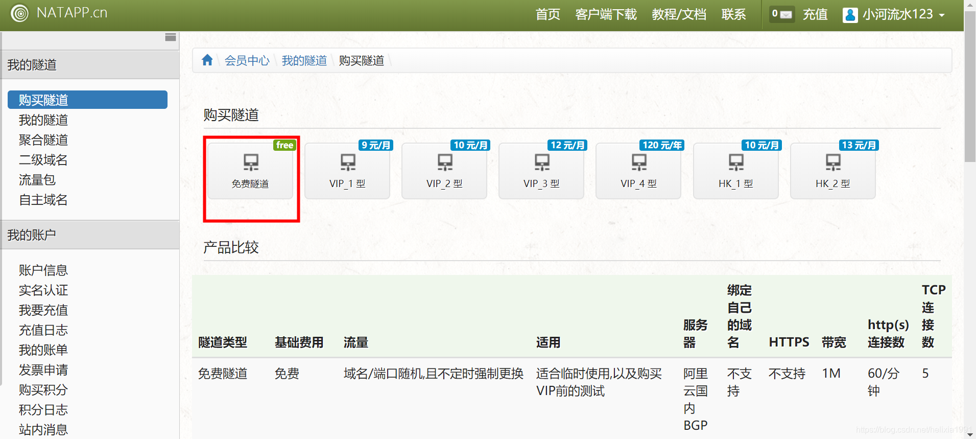This screenshot has width=976, height=439.
Task: Select the 免费隧道 free tunnel card
Action: pos(250,171)
